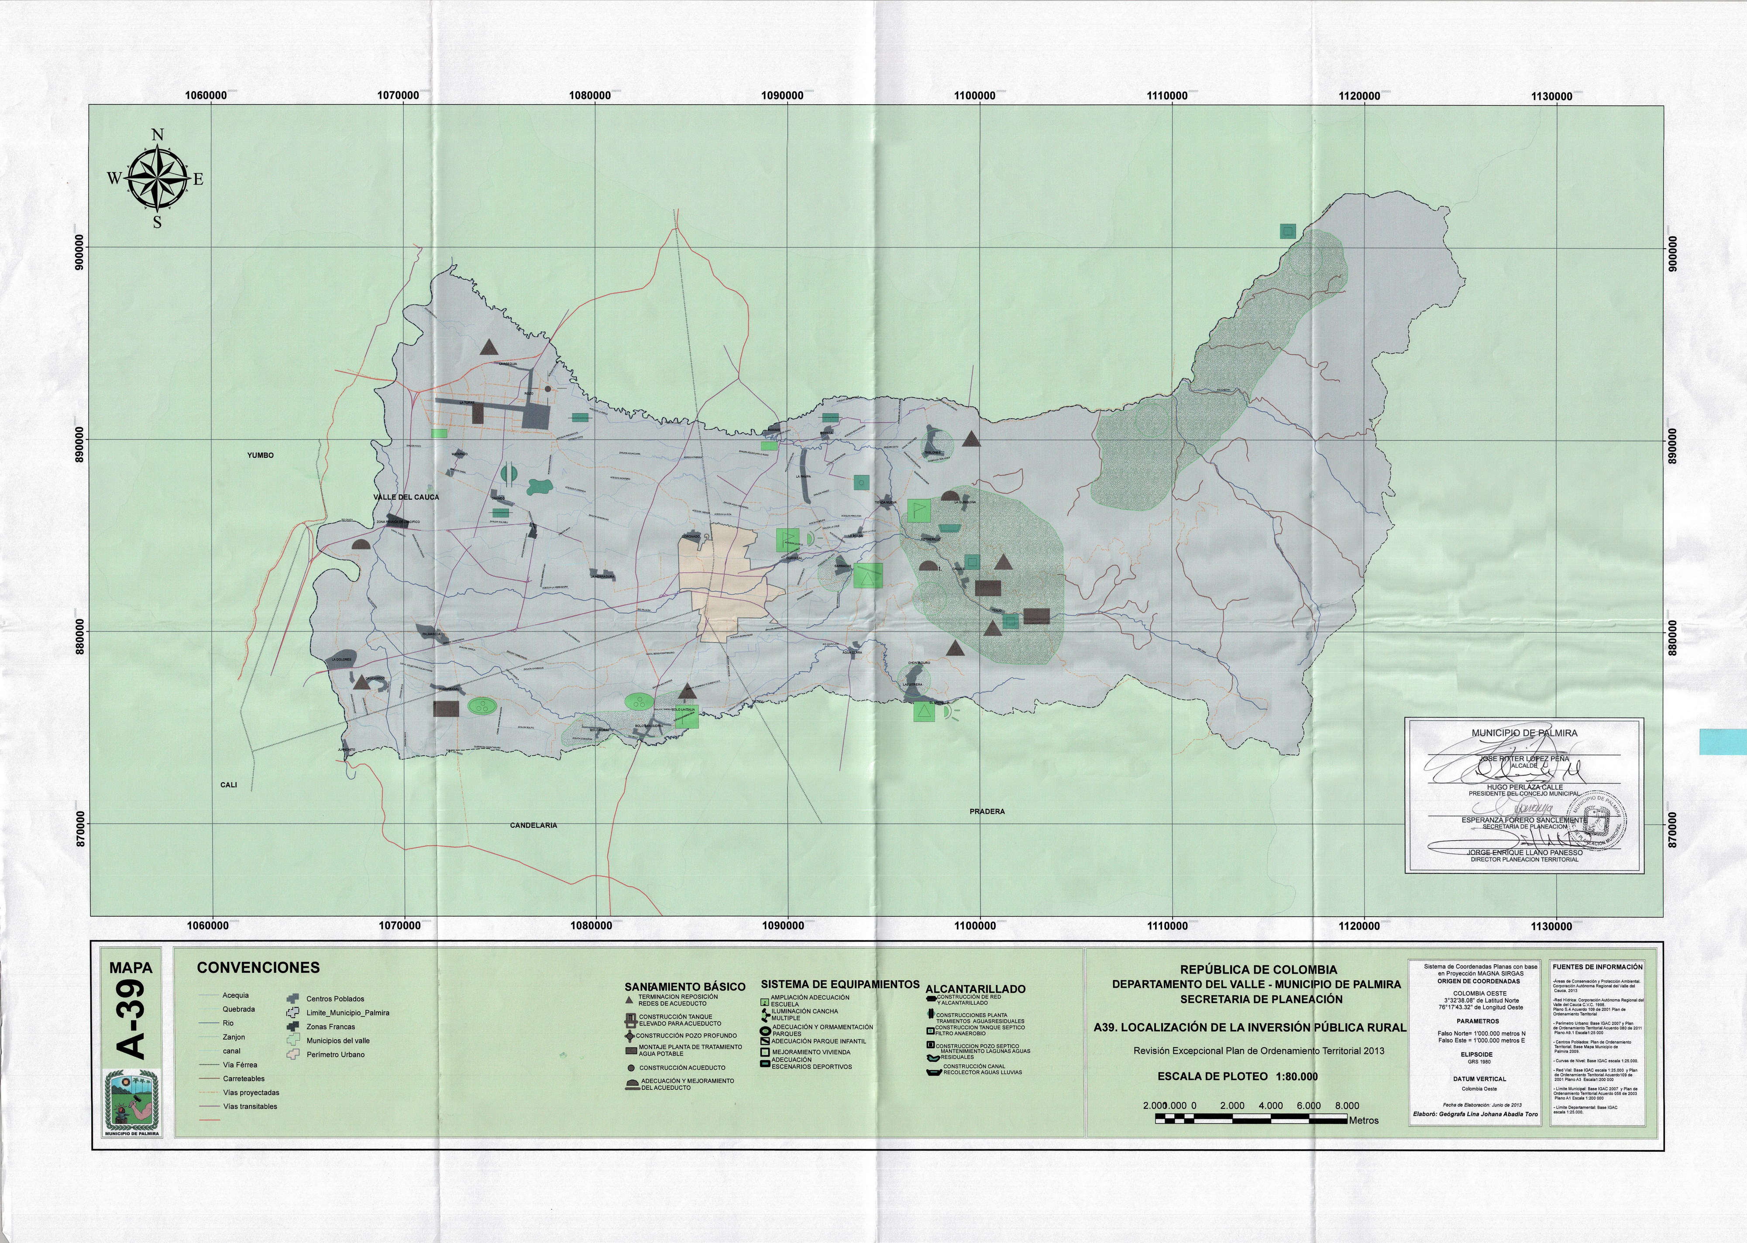Click the Construcción Acueducto circle icon
The image size is (1747, 1243).
[x=631, y=1068]
